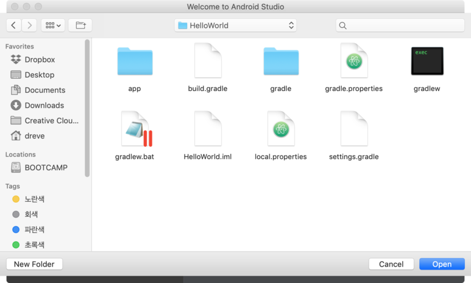Click the Cancel button

pyautogui.click(x=391, y=264)
